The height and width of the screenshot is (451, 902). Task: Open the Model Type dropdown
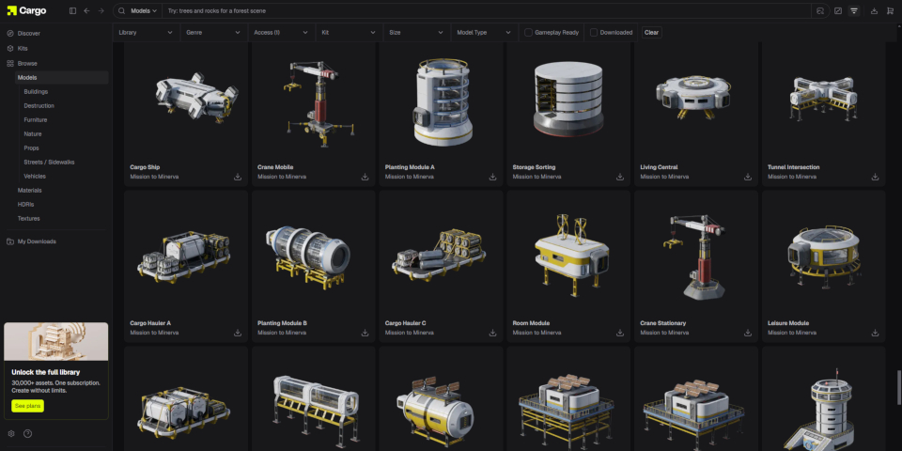[484, 32]
